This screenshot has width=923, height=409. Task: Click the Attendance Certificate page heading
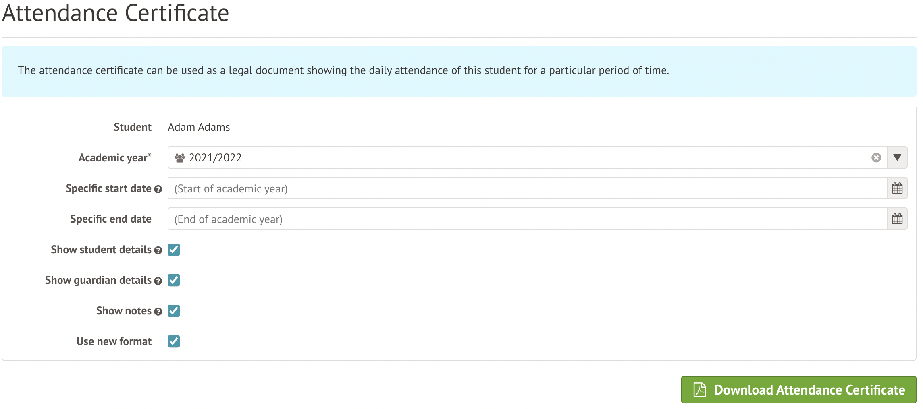(x=116, y=13)
